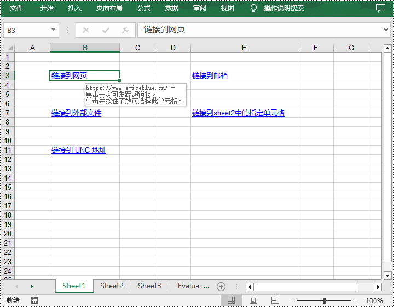
Task: Select column A header
Action: [32, 48]
